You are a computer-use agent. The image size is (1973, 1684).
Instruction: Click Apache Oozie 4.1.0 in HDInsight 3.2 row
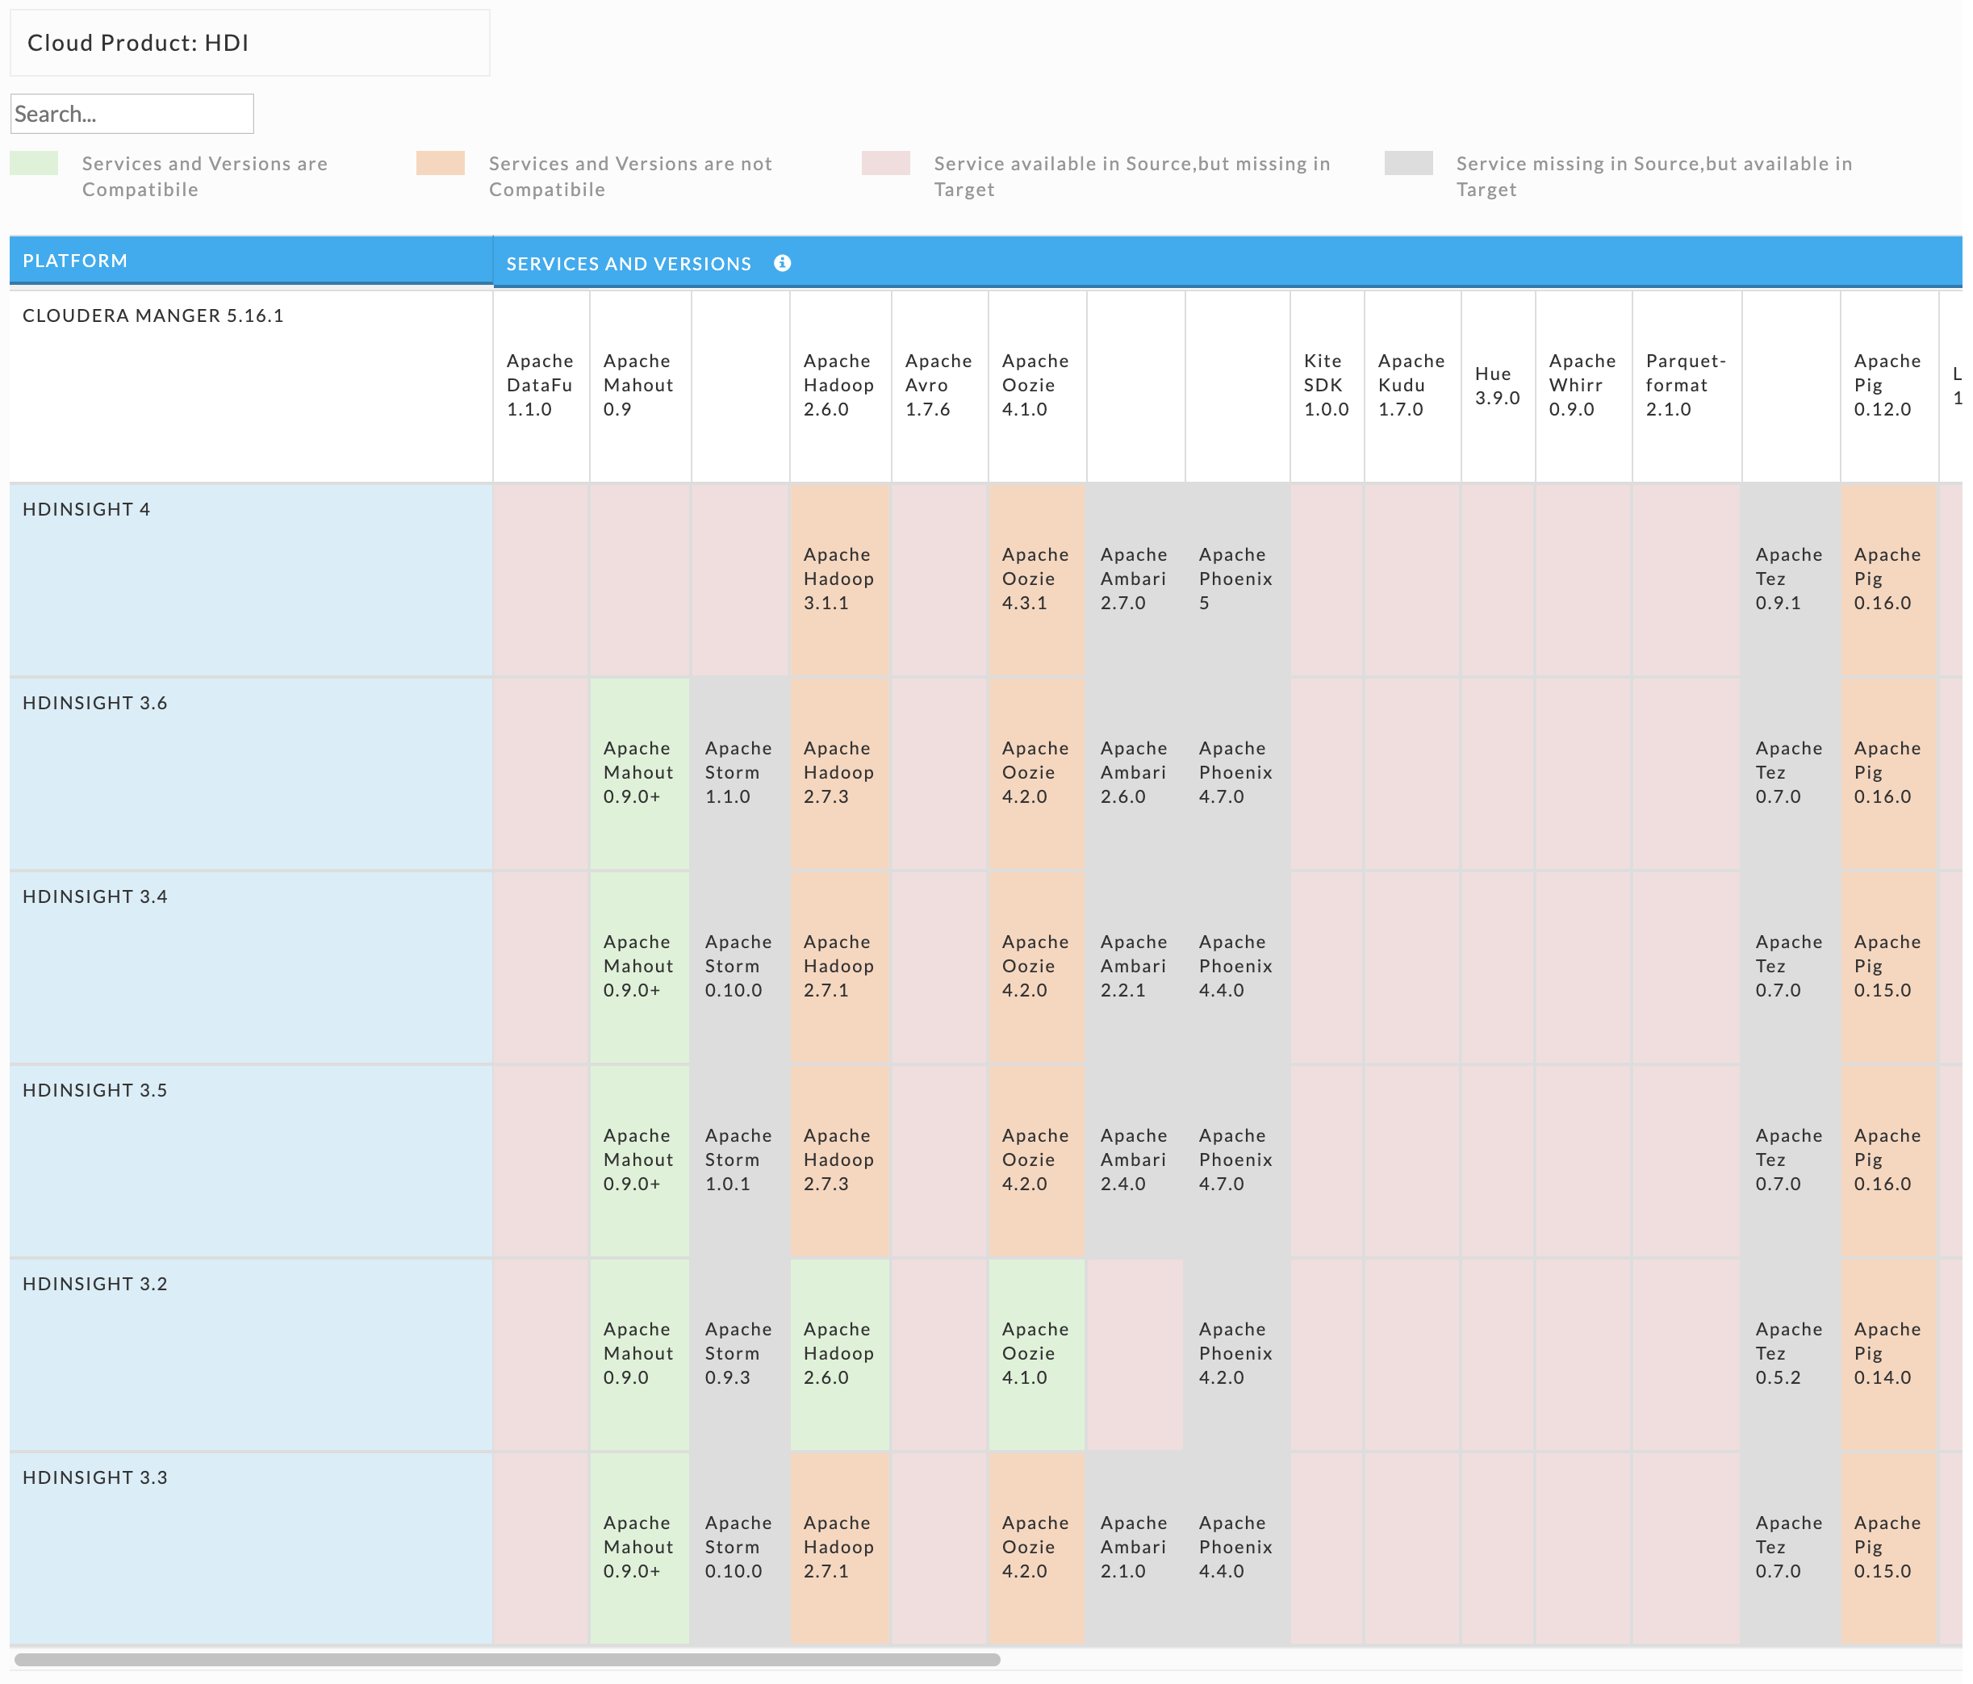(x=1037, y=1355)
